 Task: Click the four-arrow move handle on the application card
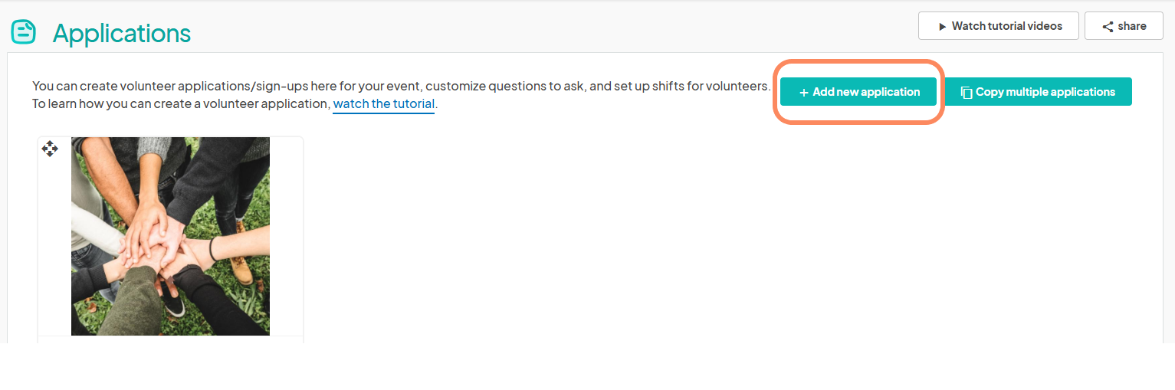coord(50,149)
